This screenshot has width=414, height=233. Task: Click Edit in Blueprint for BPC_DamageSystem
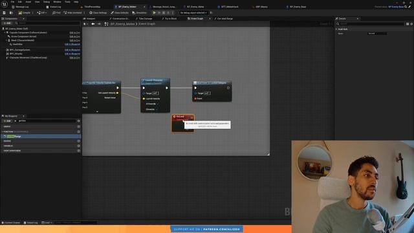click(x=72, y=50)
